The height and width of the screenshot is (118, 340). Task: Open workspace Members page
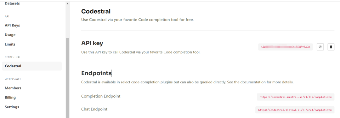pyautogui.click(x=13, y=88)
